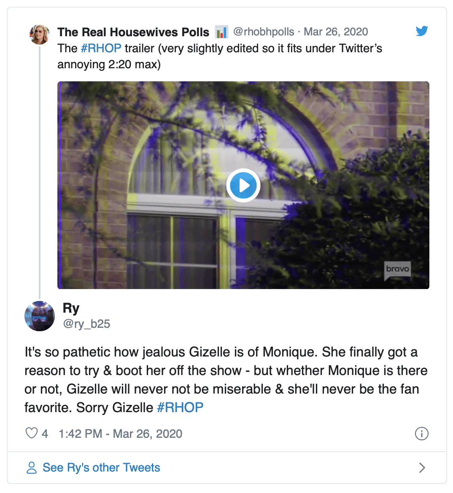Open the #RHOP hashtag in the trailer tweet
The width and height of the screenshot is (453, 493).
(101, 48)
